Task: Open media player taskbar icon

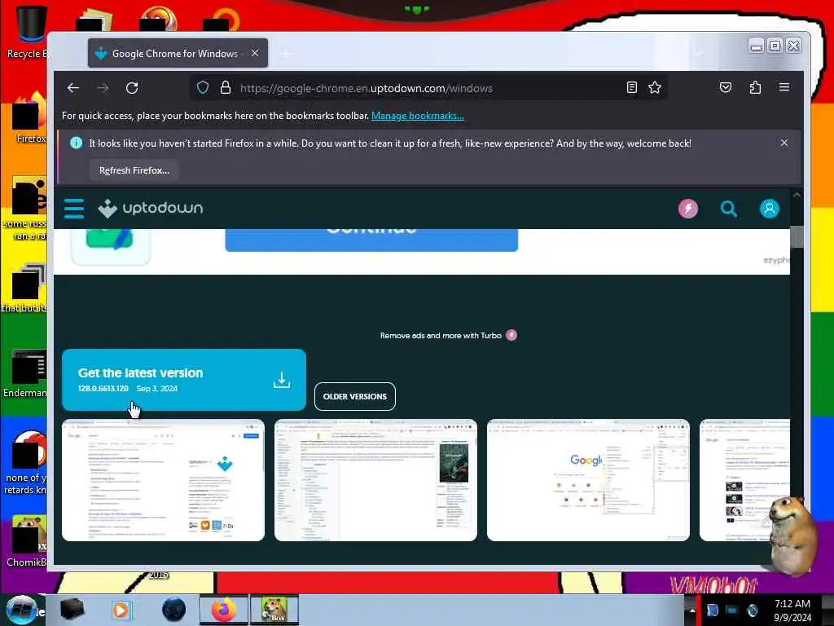Action: coord(121,610)
